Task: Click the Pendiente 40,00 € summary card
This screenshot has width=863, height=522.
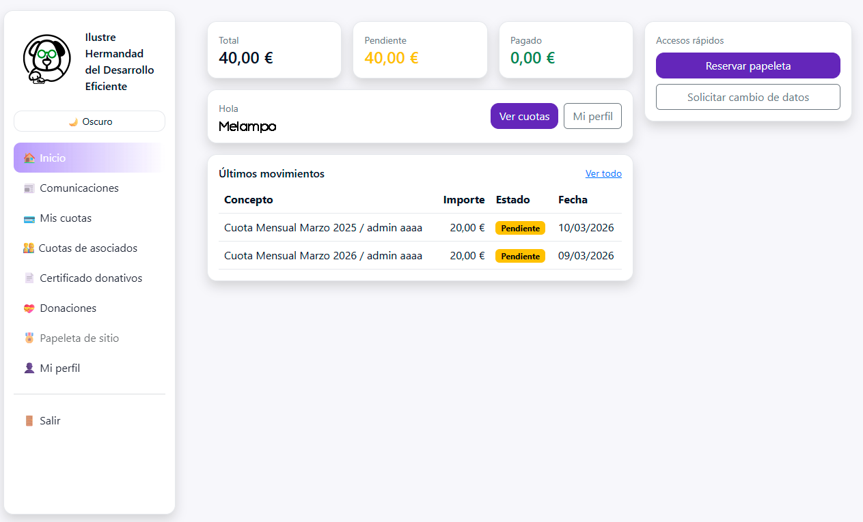Action: coord(420,50)
